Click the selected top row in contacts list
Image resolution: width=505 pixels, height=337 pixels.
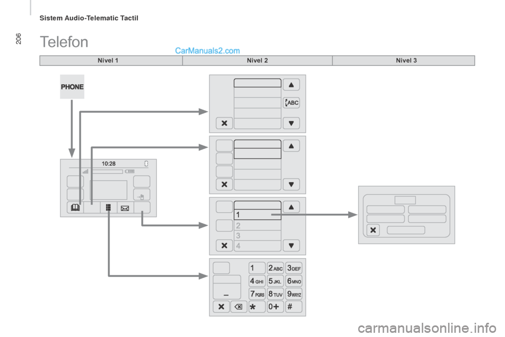point(257,83)
